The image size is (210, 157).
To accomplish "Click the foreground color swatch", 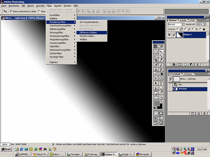I will click(x=157, y=103).
